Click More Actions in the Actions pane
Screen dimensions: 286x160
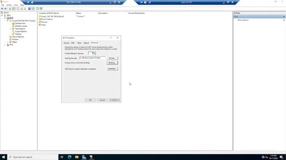[x=243, y=20]
